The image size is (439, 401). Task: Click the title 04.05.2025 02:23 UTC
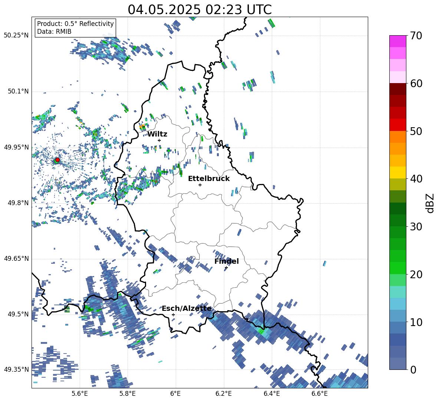[199, 10]
